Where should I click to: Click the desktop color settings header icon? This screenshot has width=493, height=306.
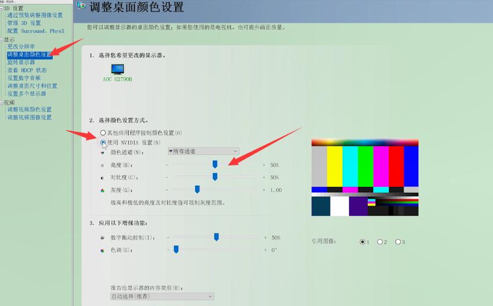(x=81, y=5)
